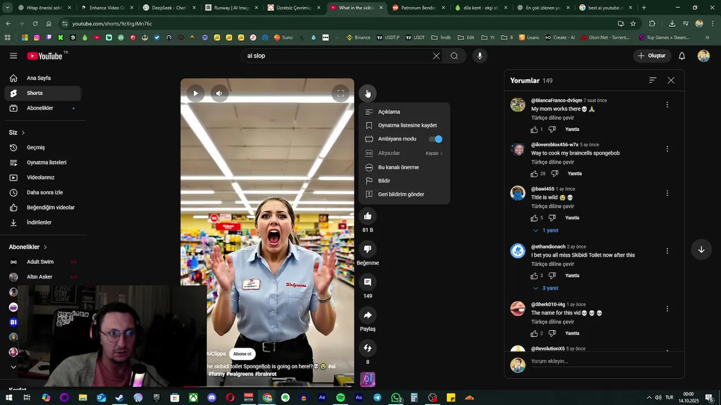Open Spotify from the taskbar
The height and width of the screenshot is (405, 721).
point(340,398)
